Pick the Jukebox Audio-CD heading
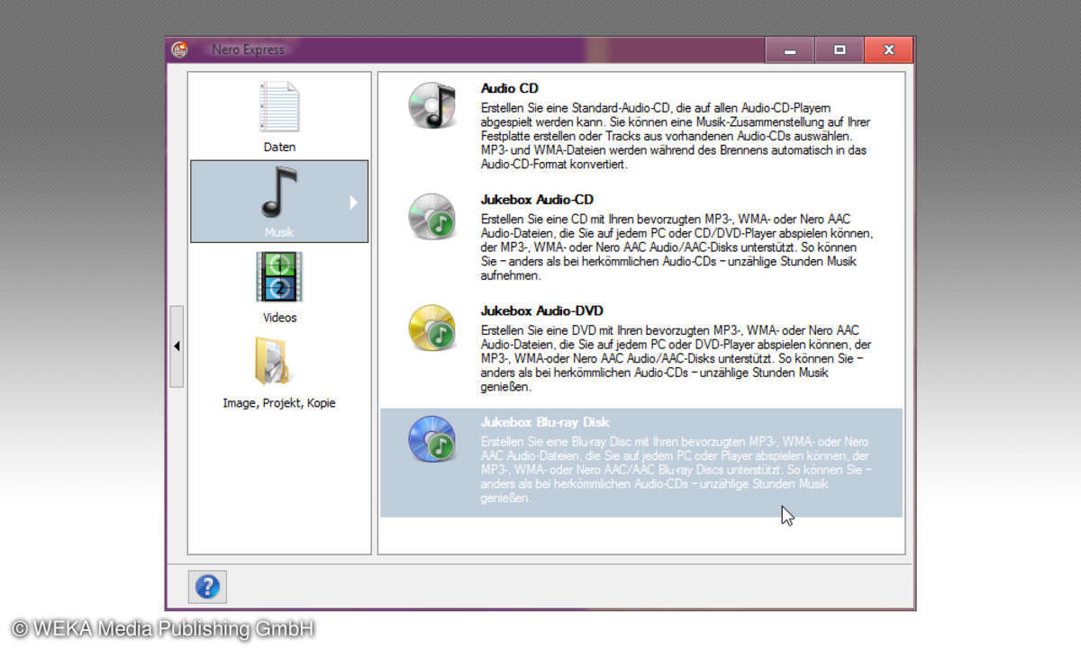 point(537,200)
